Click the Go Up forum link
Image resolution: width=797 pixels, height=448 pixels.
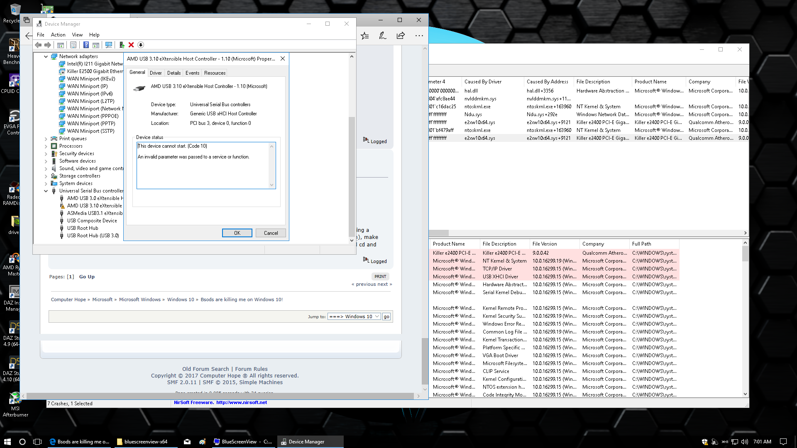87,277
